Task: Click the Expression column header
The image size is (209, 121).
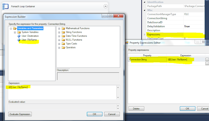Action: pyautogui.click(x=186, y=55)
